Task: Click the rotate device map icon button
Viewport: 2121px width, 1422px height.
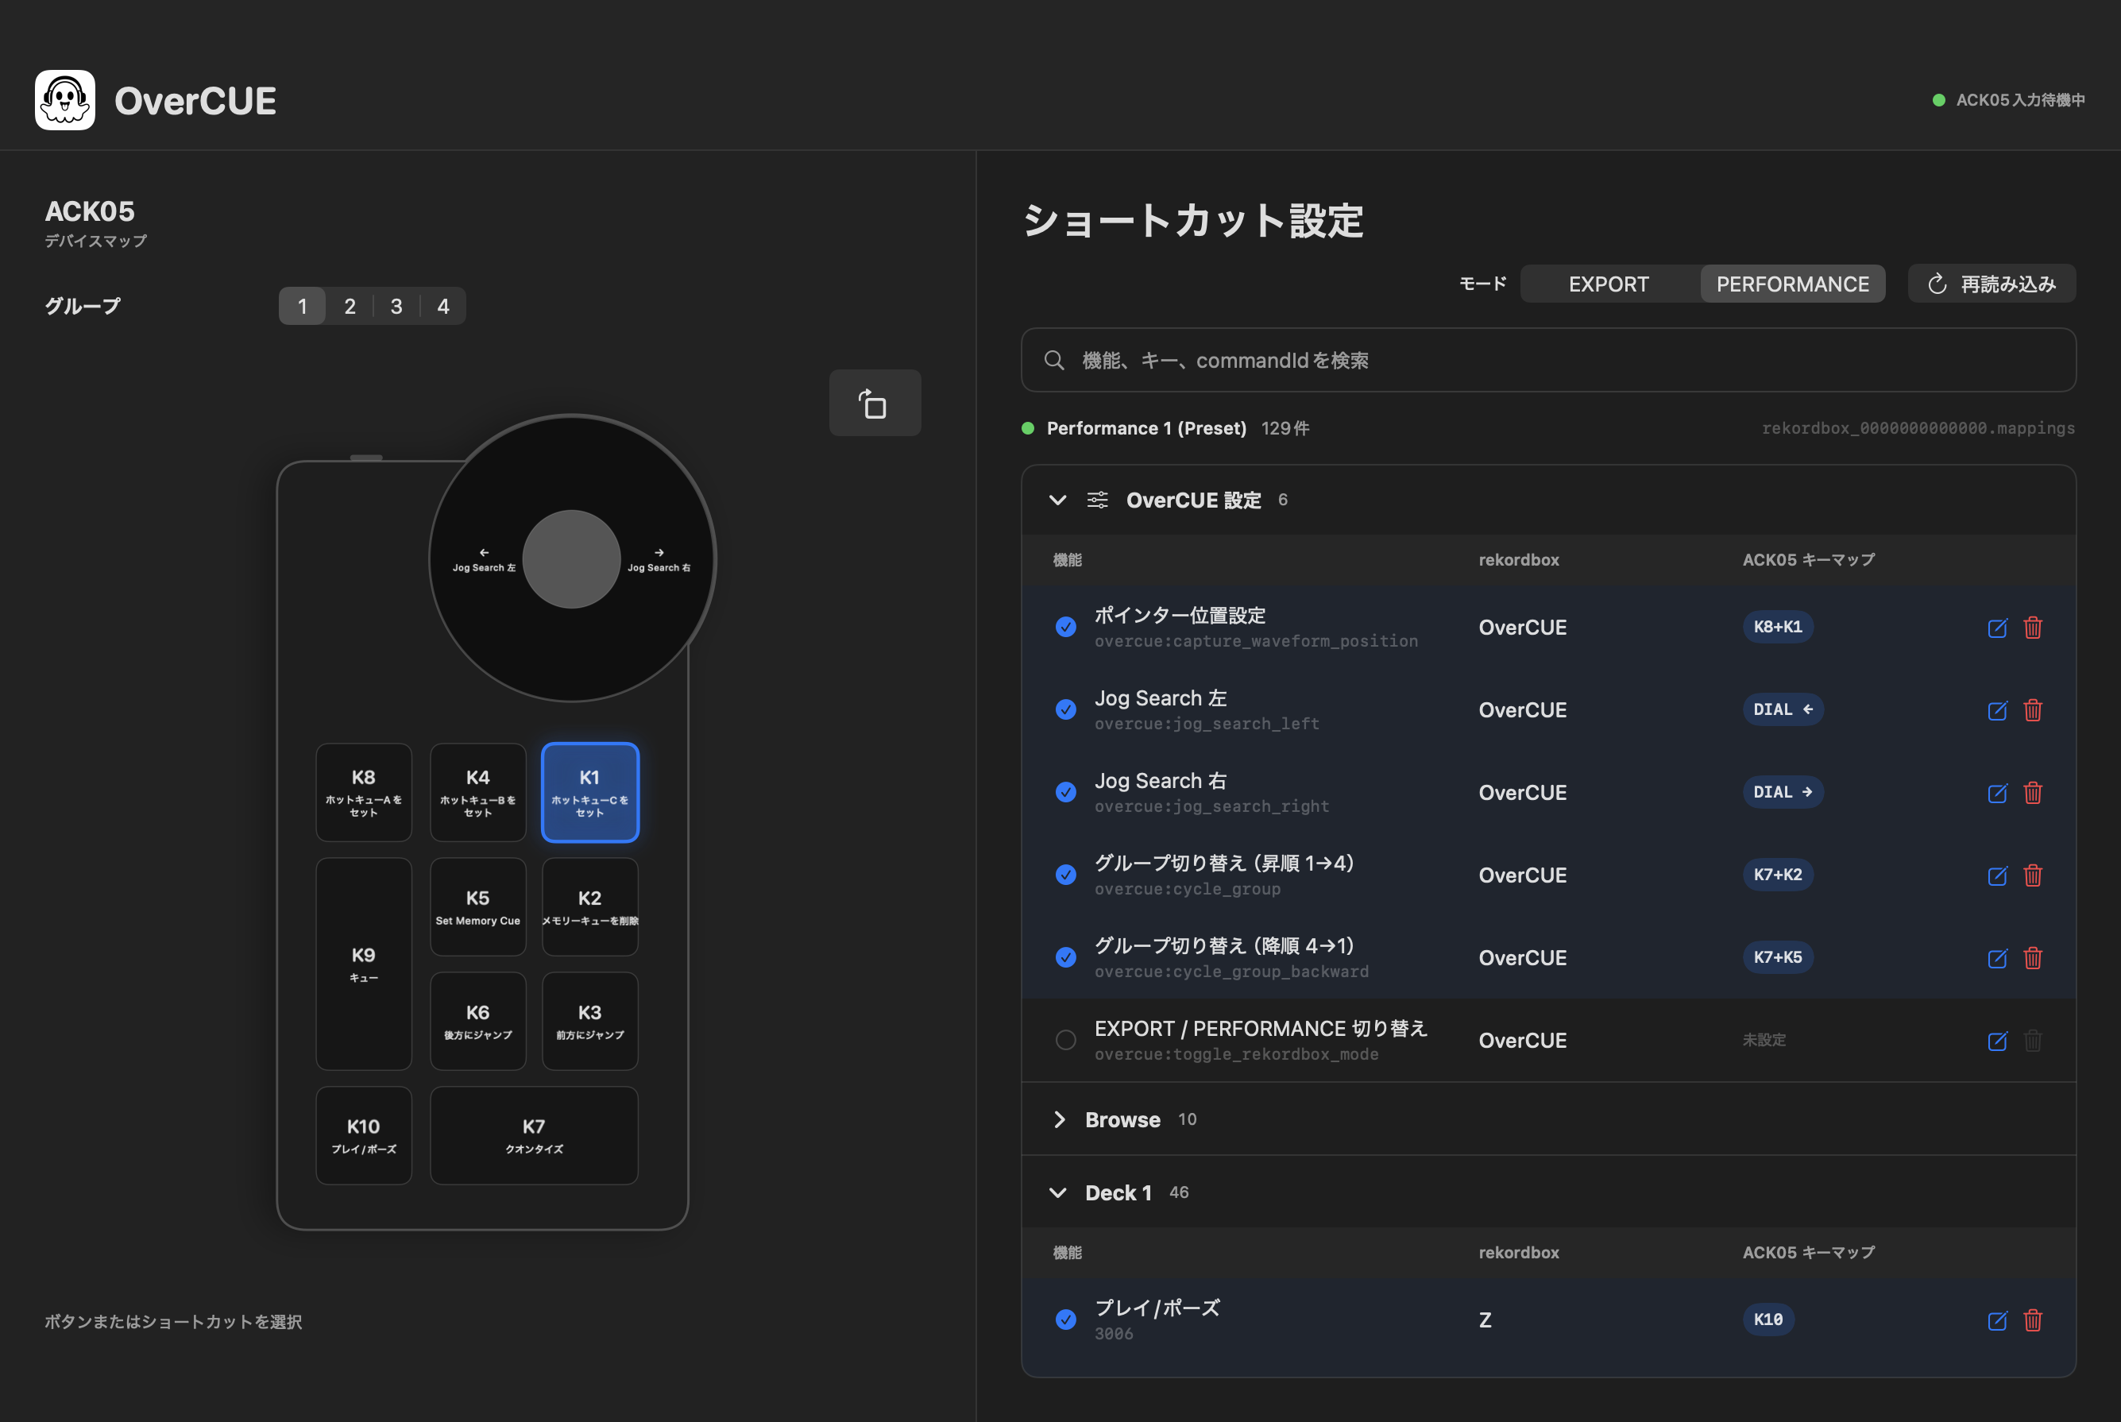Action: point(874,403)
